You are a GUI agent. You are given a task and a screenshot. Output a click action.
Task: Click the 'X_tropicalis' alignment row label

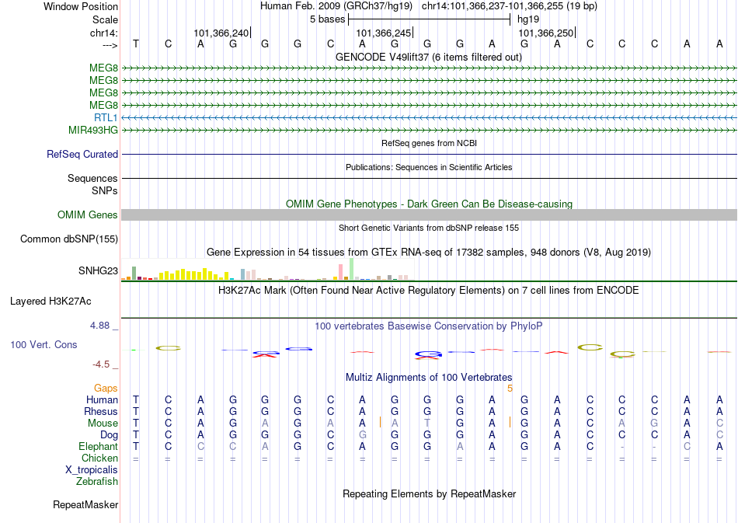point(92,470)
